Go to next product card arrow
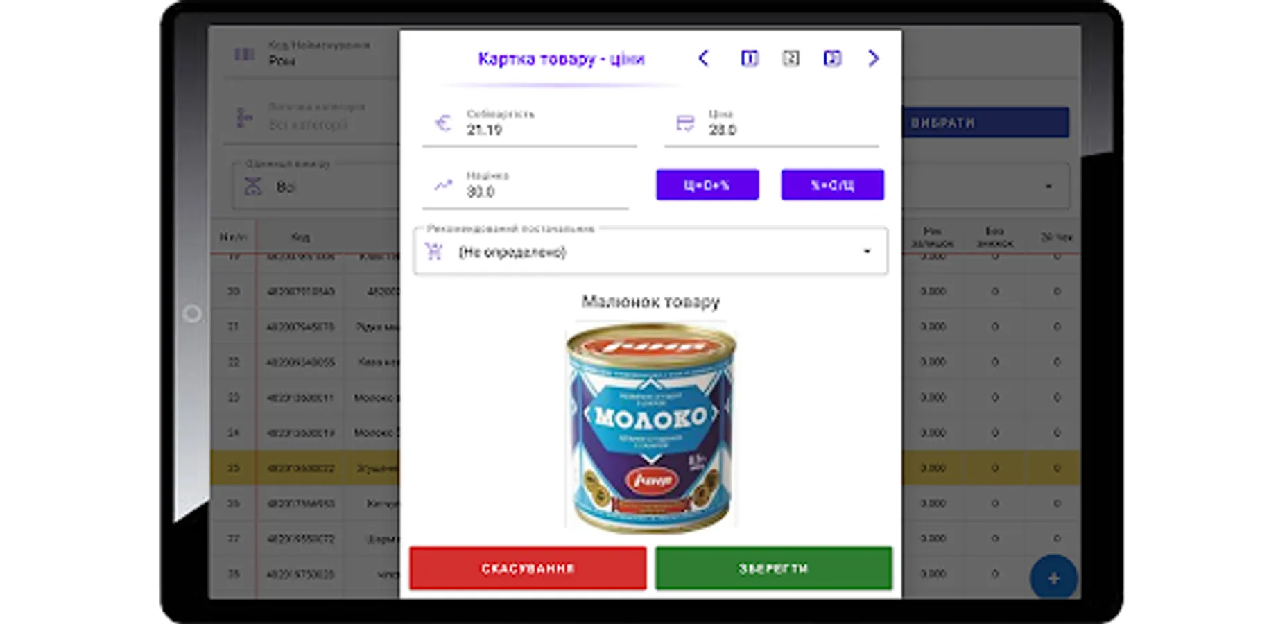This screenshot has width=1278, height=624. (x=873, y=58)
